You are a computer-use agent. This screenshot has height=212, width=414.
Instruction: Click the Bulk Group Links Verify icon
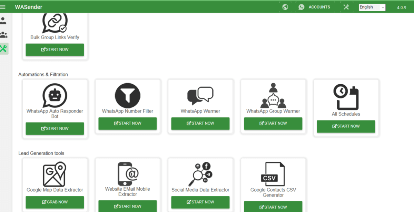click(x=55, y=22)
